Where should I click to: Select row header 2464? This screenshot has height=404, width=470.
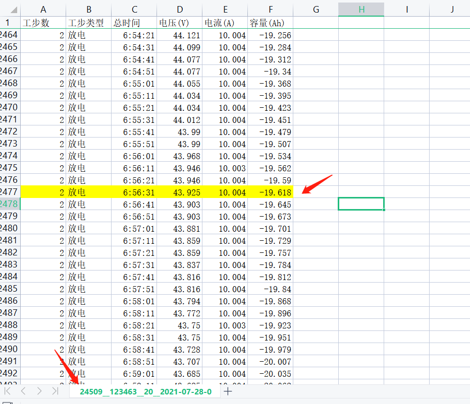10,35
